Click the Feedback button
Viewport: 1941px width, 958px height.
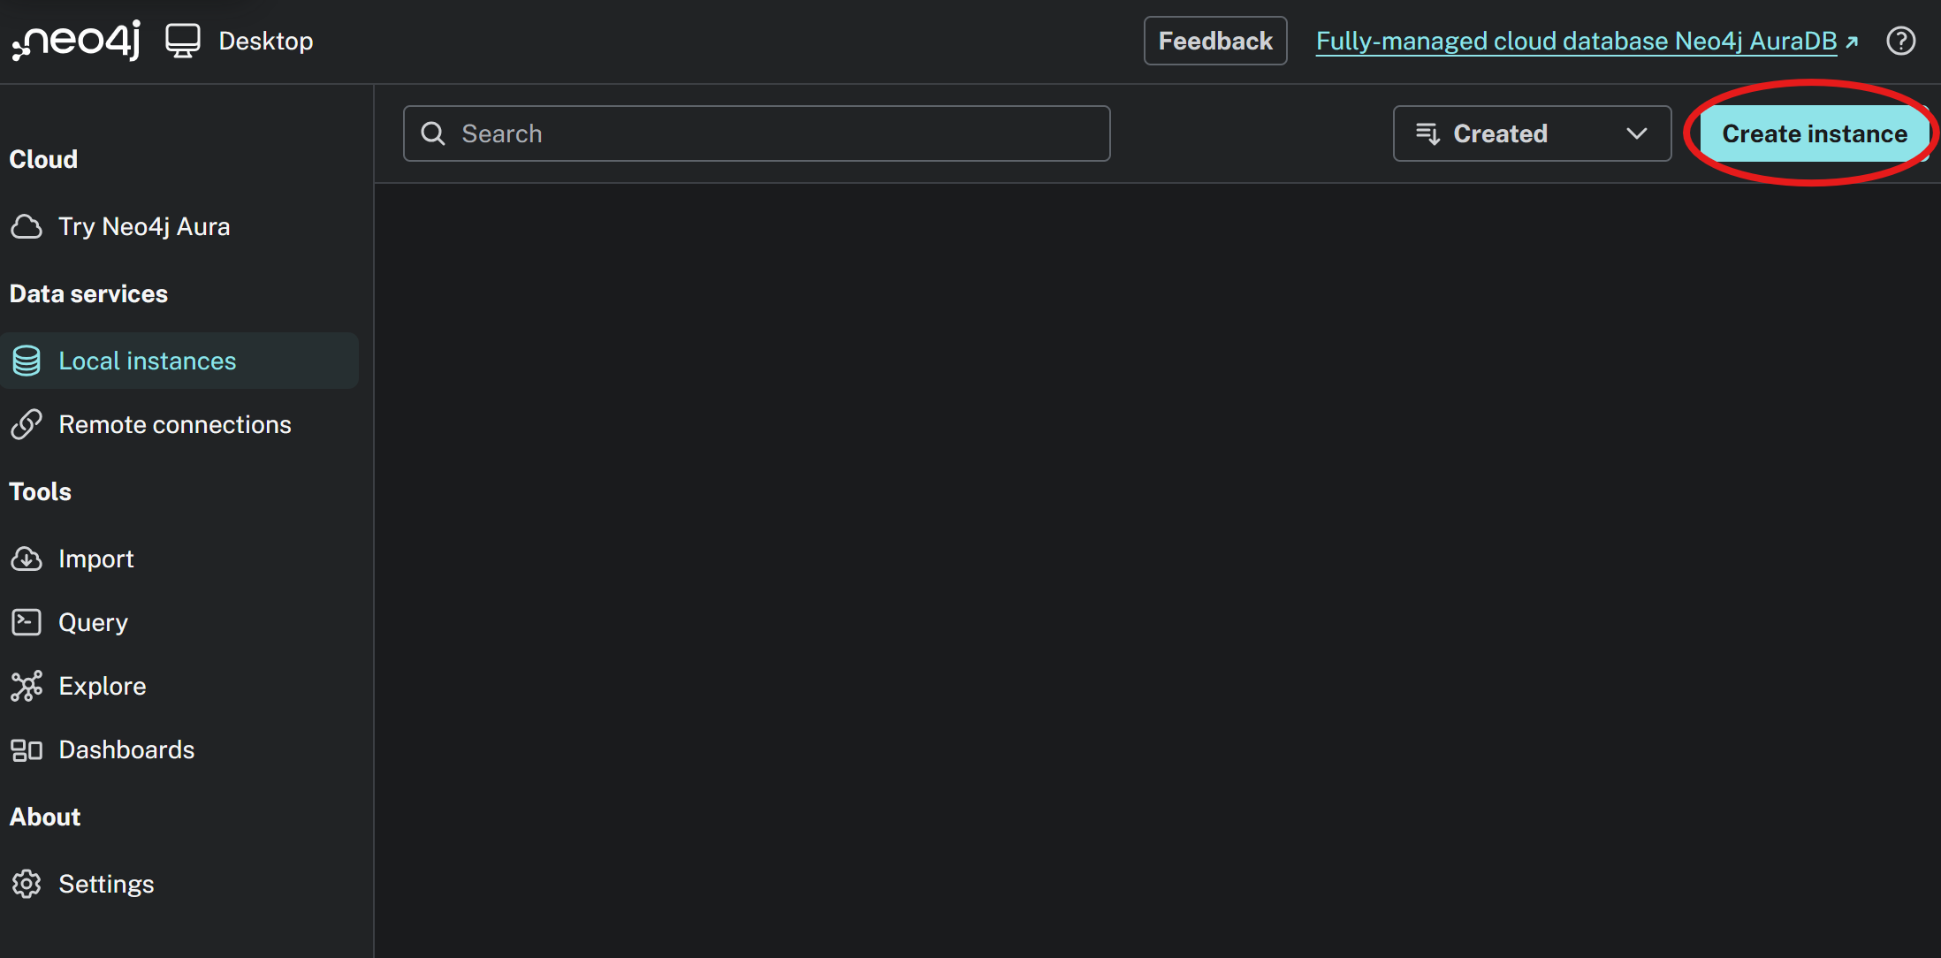pos(1215,41)
